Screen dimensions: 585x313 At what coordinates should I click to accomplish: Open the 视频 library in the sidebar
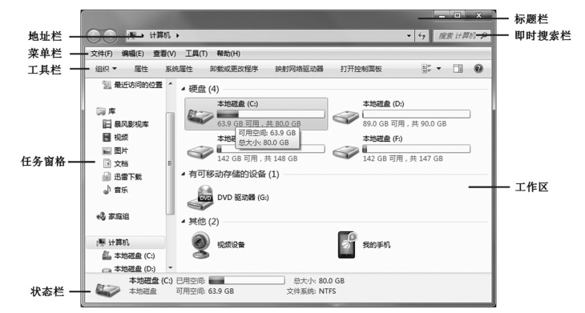[115, 137]
